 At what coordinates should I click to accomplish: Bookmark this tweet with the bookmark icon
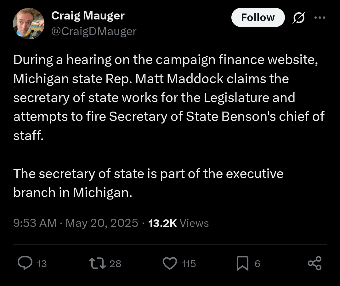[242, 263]
